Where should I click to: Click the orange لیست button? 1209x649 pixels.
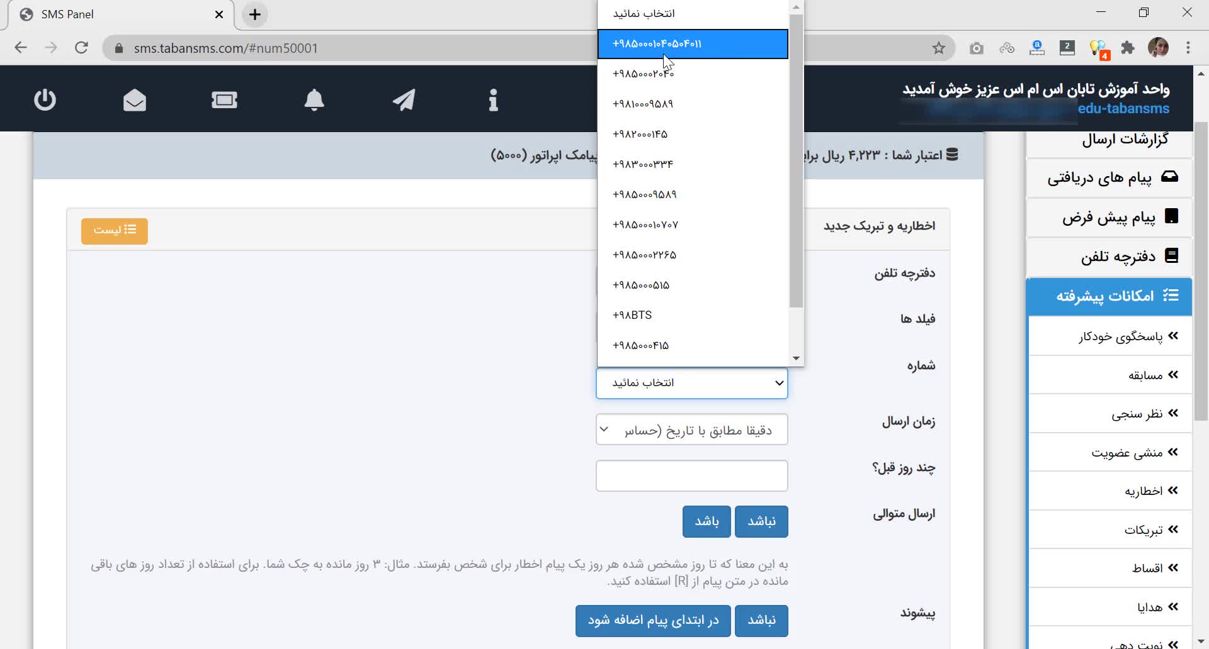click(114, 231)
